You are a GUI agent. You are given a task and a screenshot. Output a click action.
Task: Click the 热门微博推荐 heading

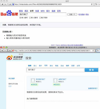[32, 99]
